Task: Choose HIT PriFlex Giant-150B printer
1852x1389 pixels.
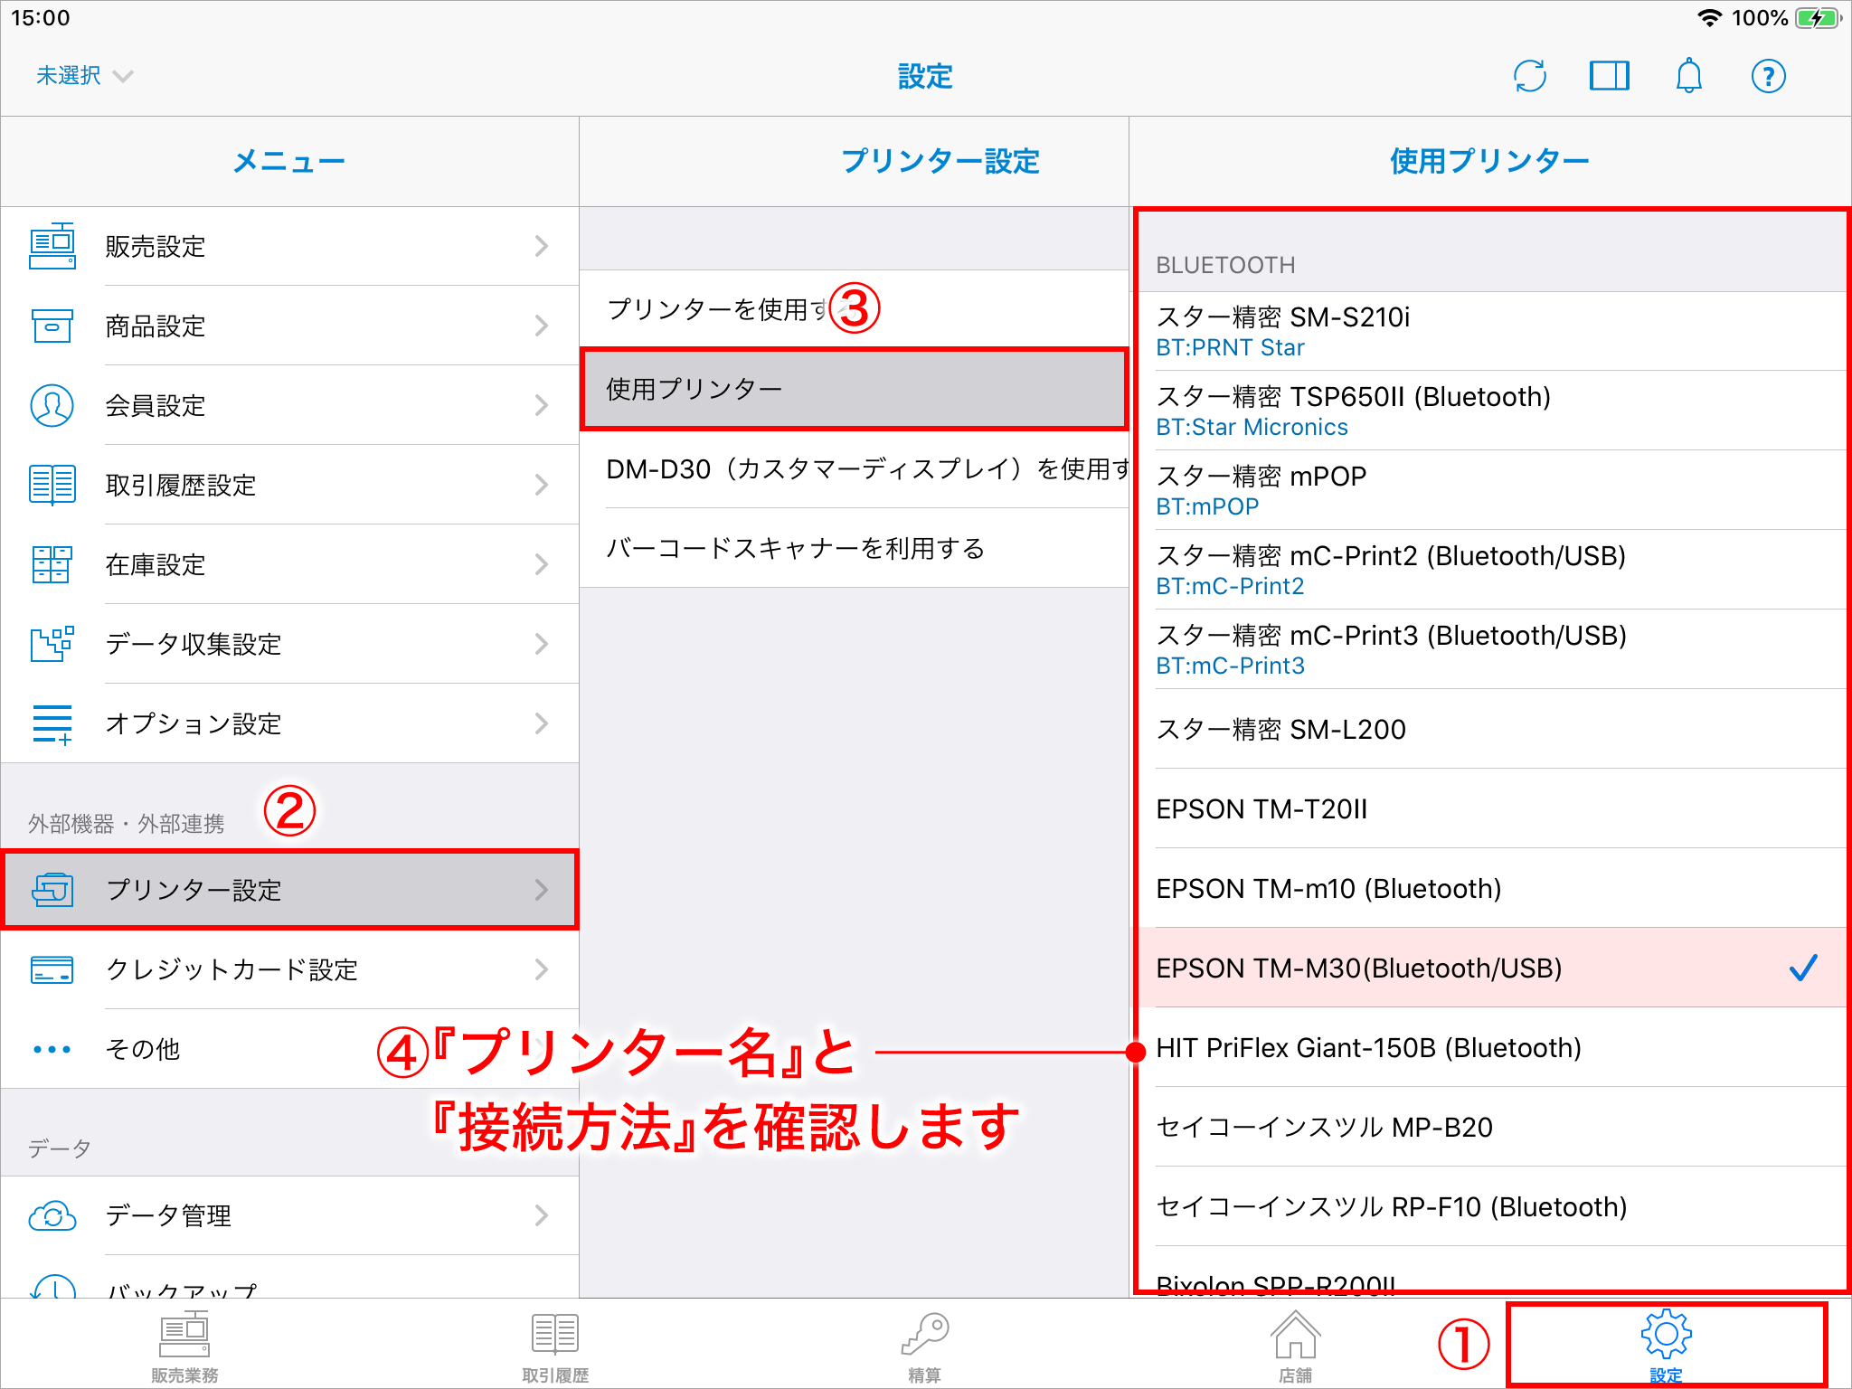Action: 1492,1047
